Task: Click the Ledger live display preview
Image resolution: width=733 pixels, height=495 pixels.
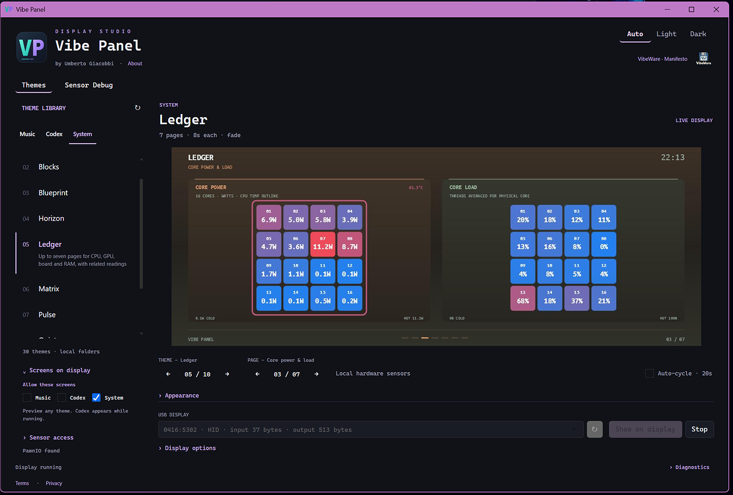Action: click(x=436, y=246)
